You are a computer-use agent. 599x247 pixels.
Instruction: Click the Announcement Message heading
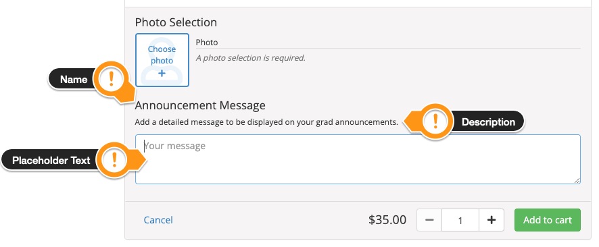200,105
